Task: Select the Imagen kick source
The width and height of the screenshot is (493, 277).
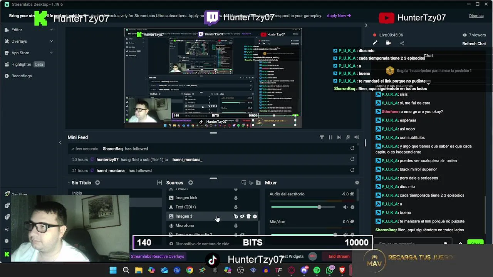Action: tap(186, 198)
